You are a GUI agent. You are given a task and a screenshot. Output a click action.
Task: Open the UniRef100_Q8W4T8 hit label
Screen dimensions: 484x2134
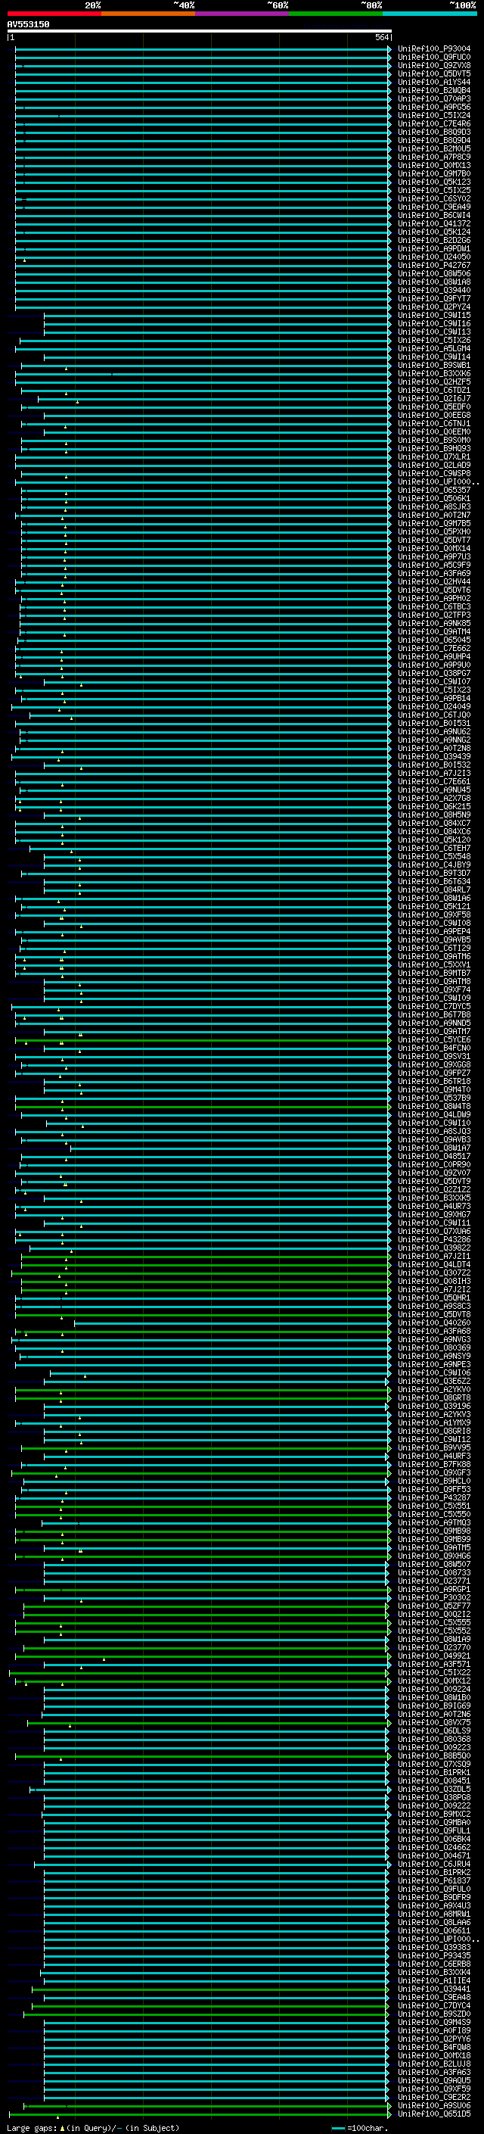[434, 1106]
